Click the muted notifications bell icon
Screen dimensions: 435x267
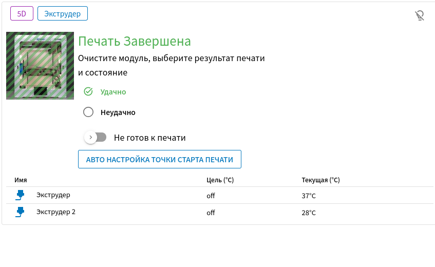(x=420, y=16)
